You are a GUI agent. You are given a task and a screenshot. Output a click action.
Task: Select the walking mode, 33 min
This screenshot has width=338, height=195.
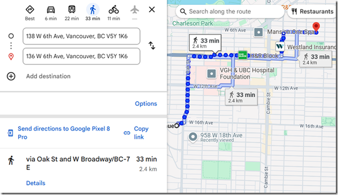coord(93,10)
